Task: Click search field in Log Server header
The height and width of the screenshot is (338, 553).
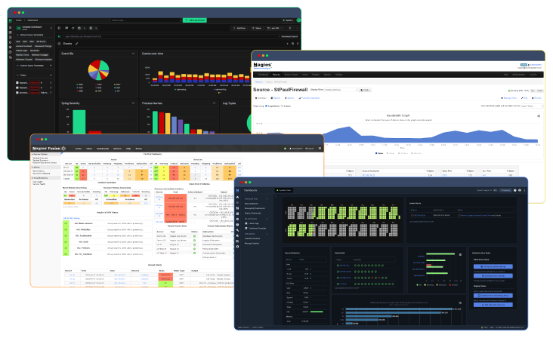Action: pos(145,20)
